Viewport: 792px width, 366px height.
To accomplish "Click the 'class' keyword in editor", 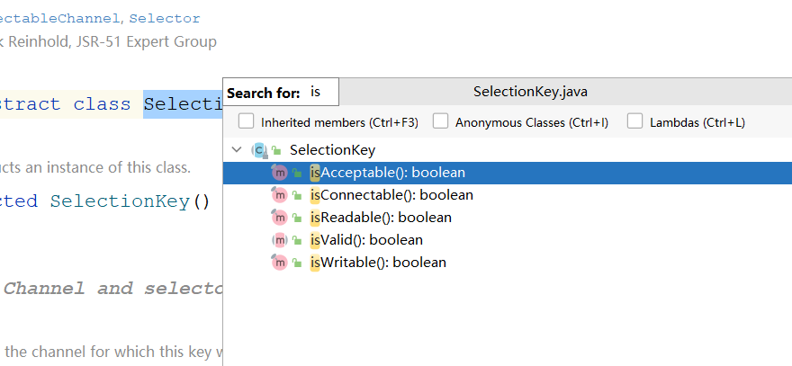I will [x=102, y=104].
